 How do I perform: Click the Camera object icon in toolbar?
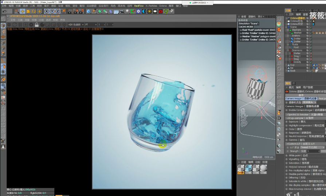coord(122,11)
